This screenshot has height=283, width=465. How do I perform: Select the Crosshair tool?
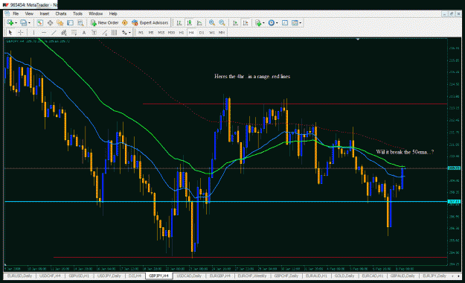point(21,33)
